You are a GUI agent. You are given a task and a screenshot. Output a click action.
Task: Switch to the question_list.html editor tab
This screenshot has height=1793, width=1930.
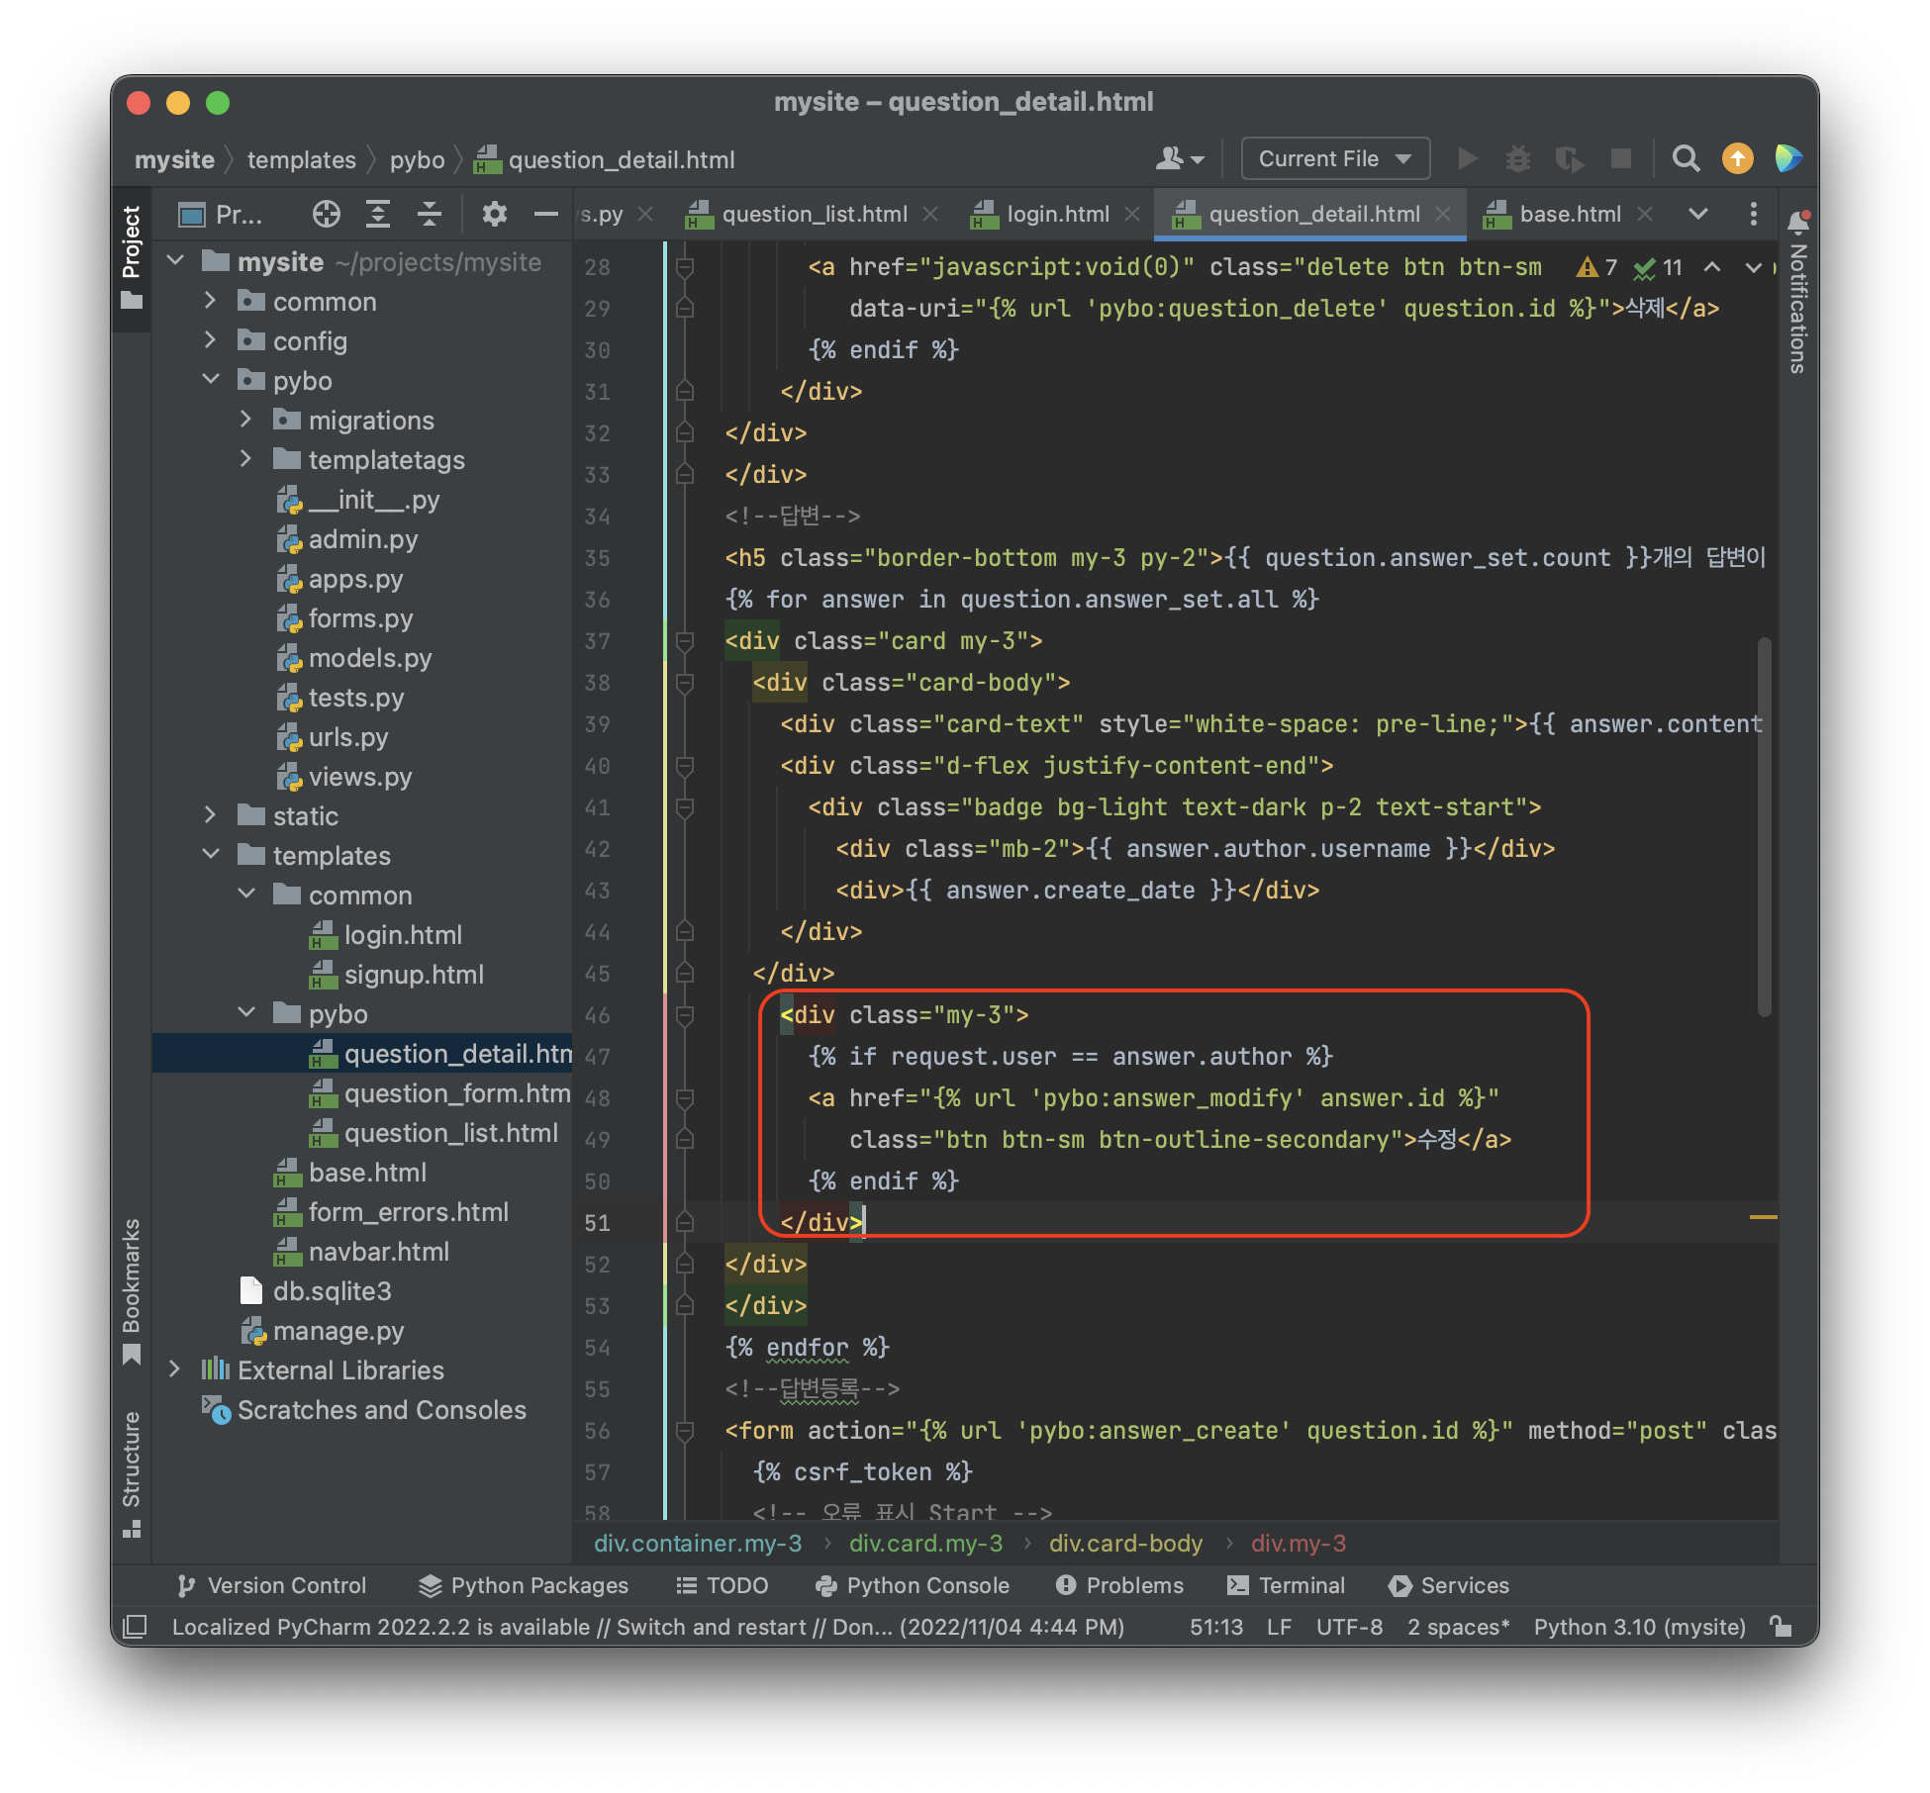(814, 214)
